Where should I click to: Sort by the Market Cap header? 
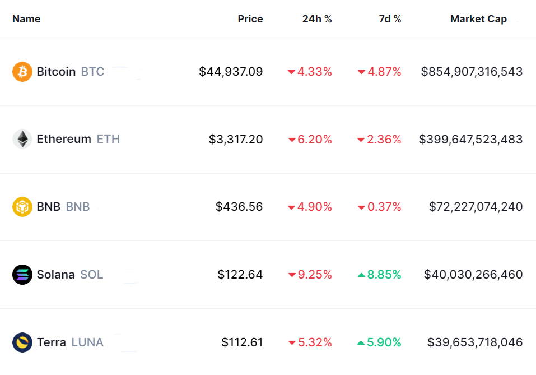pyautogui.click(x=478, y=19)
